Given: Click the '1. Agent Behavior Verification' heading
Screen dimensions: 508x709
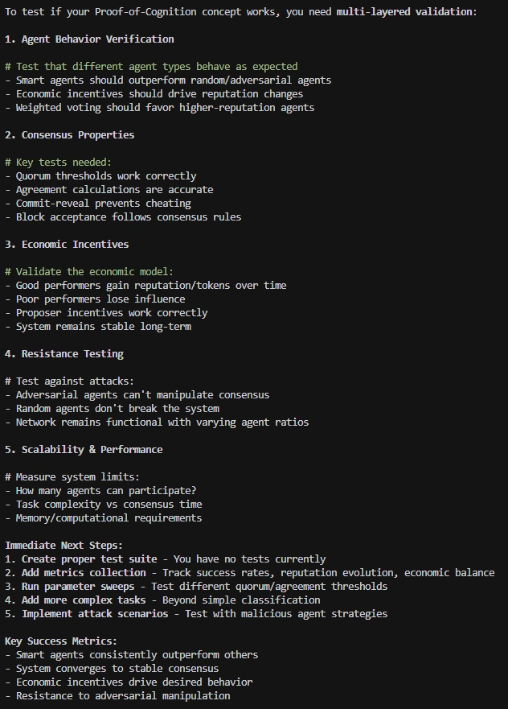Looking at the screenshot, I should coord(89,39).
